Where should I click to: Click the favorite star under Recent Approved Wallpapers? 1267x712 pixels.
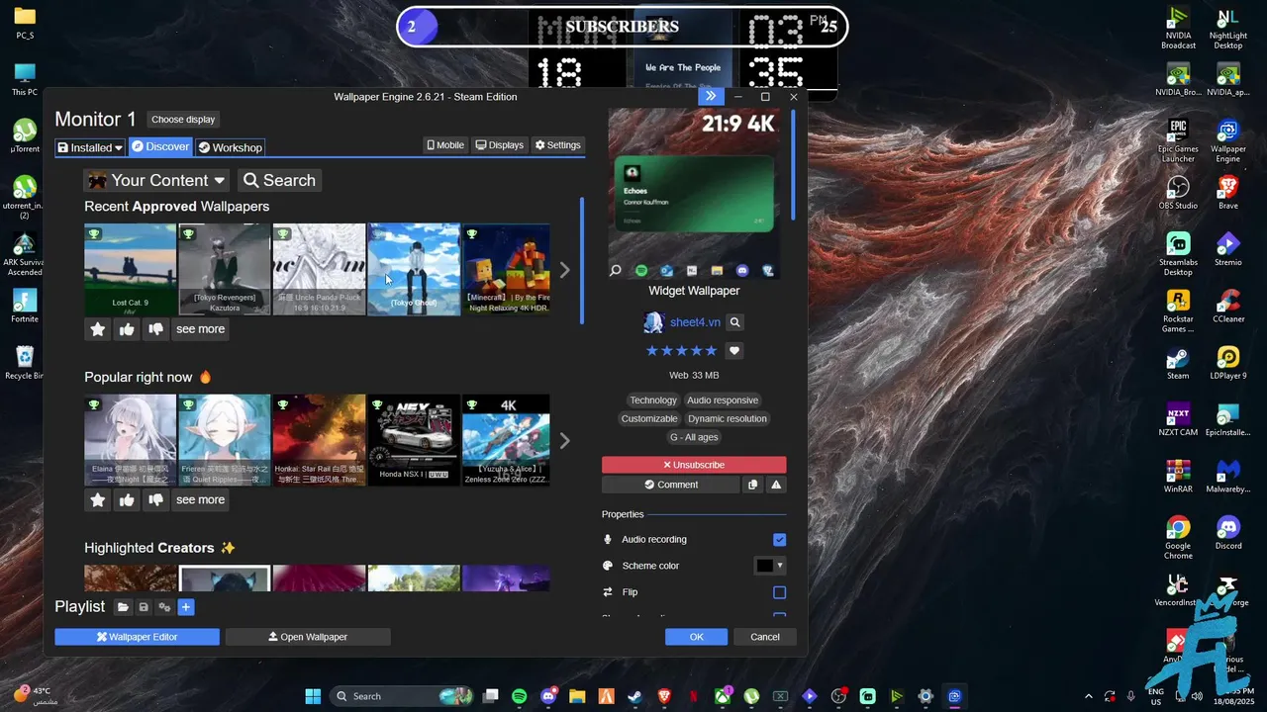click(98, 329)
